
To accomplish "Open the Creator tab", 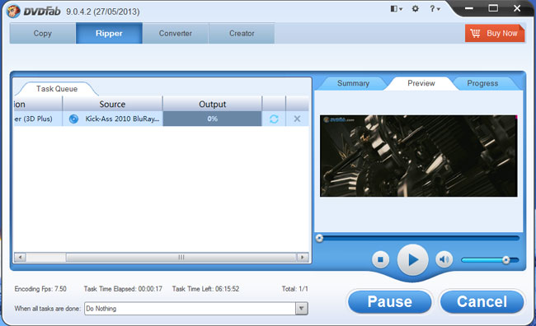I will click(x=242, y=34).
